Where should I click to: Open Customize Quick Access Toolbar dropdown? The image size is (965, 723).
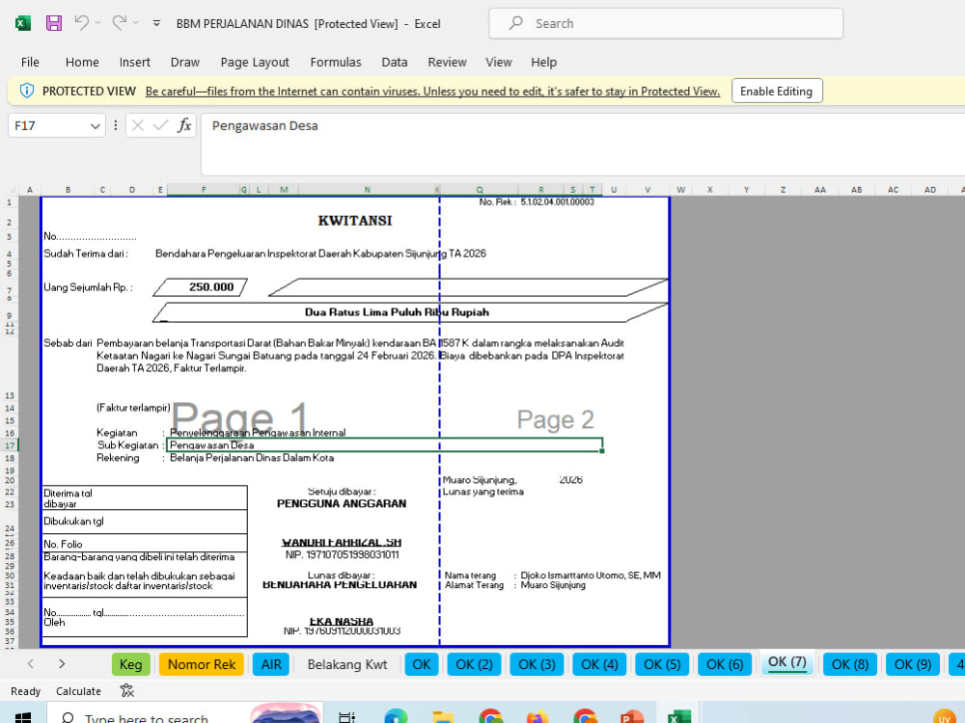(x=156, y=23)
